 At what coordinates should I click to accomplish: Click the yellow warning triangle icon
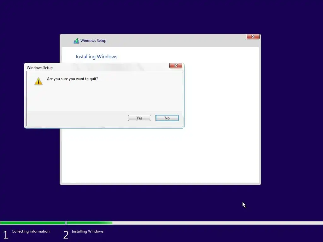coord(38,81)
